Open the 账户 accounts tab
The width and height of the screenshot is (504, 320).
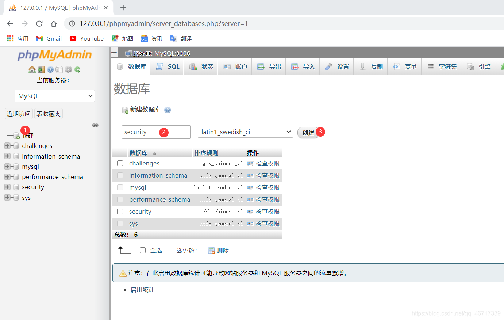[235, 66]
